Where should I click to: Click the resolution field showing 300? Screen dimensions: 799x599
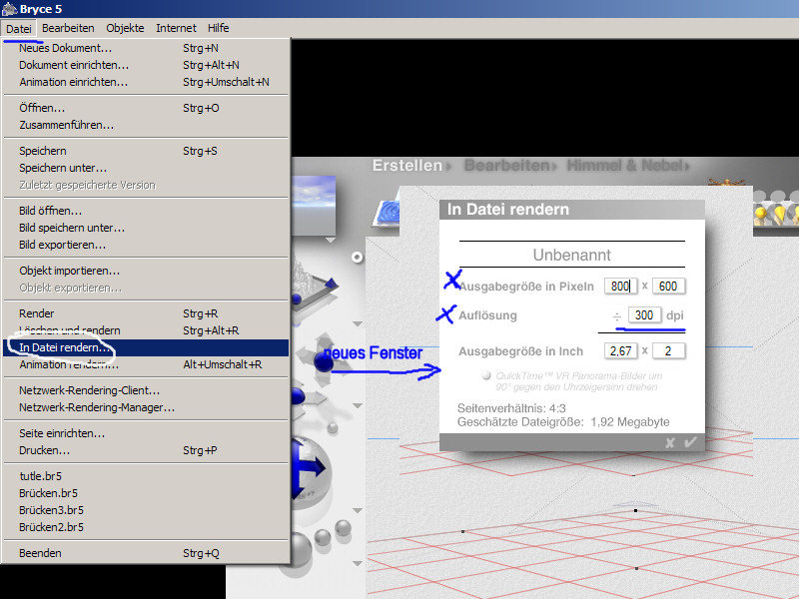[644, 315]
